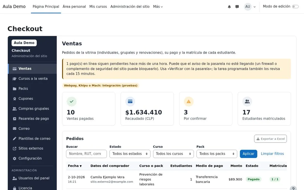Click the Compras grupales people icon
The image size is (304, 190).
pyautogui.click(x=15, y=109)
